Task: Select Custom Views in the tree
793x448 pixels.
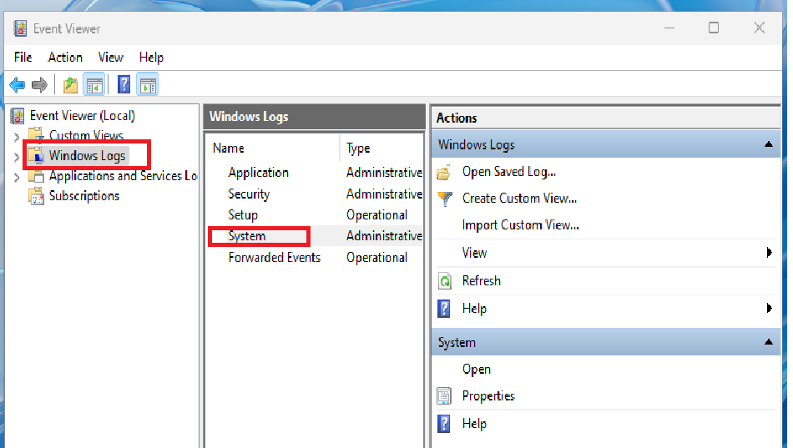Action: 86,135
